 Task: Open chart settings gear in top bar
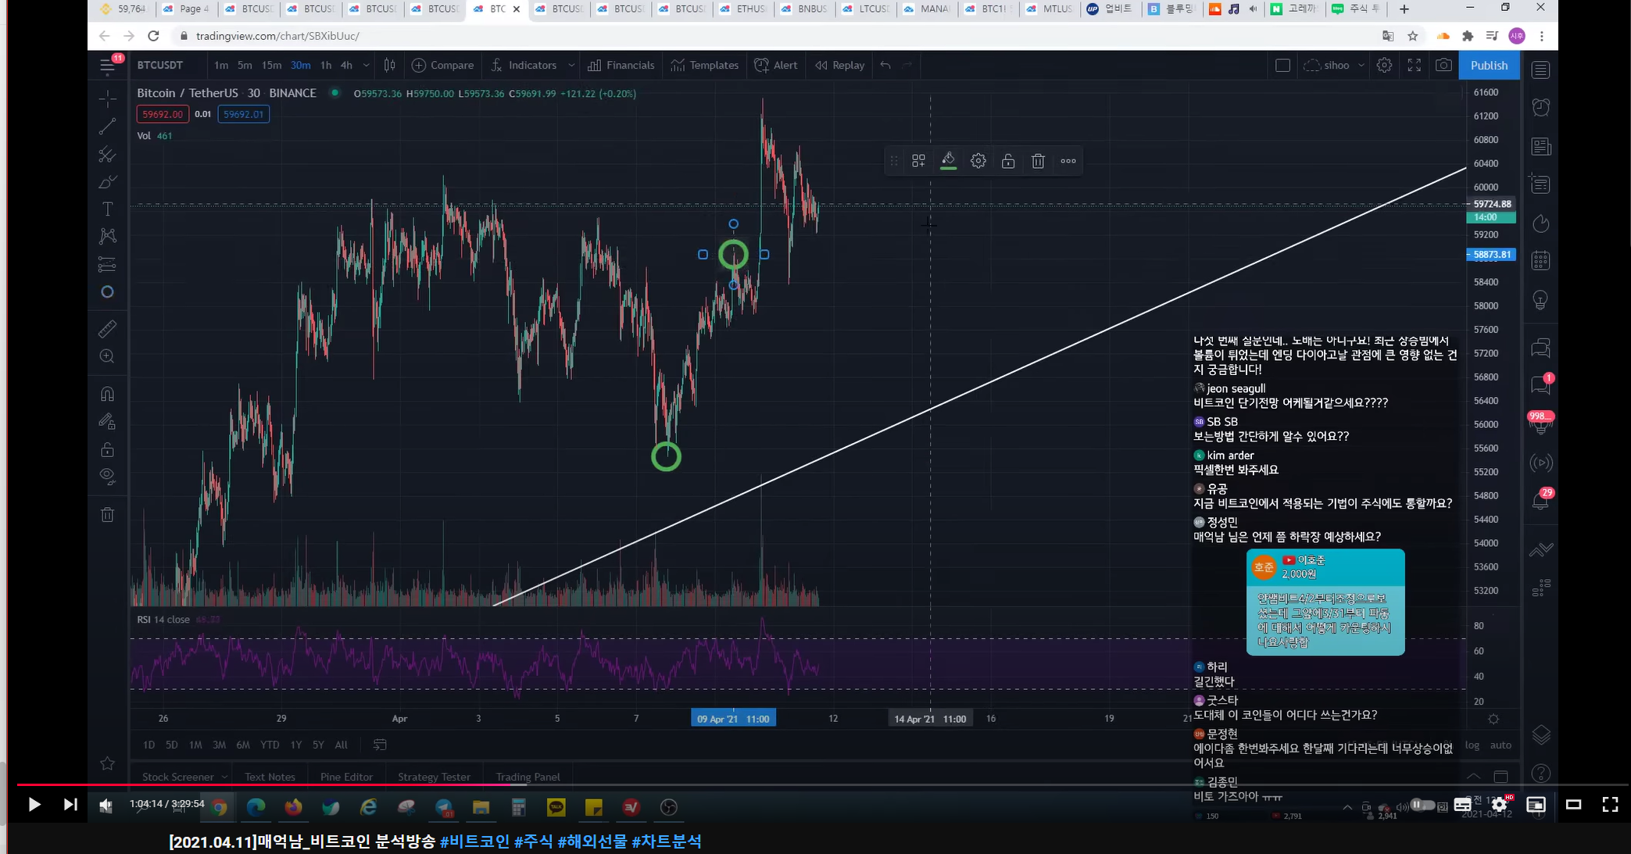click(1384, 65)
